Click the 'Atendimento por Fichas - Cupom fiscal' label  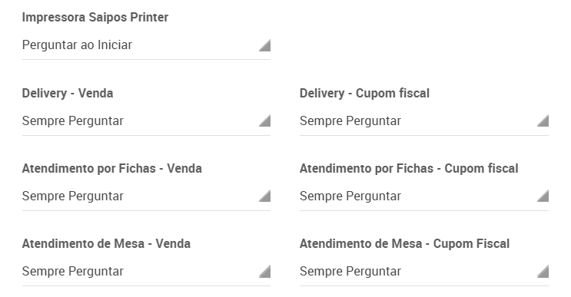pos(409,169)
